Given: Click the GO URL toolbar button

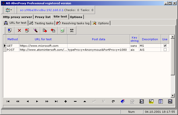Looking at the screenshot, I should (72, 30).
